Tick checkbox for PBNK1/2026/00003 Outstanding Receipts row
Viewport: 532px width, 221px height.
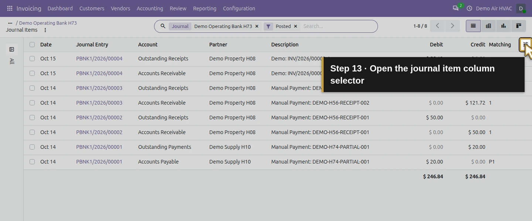(x=32, y=88)
